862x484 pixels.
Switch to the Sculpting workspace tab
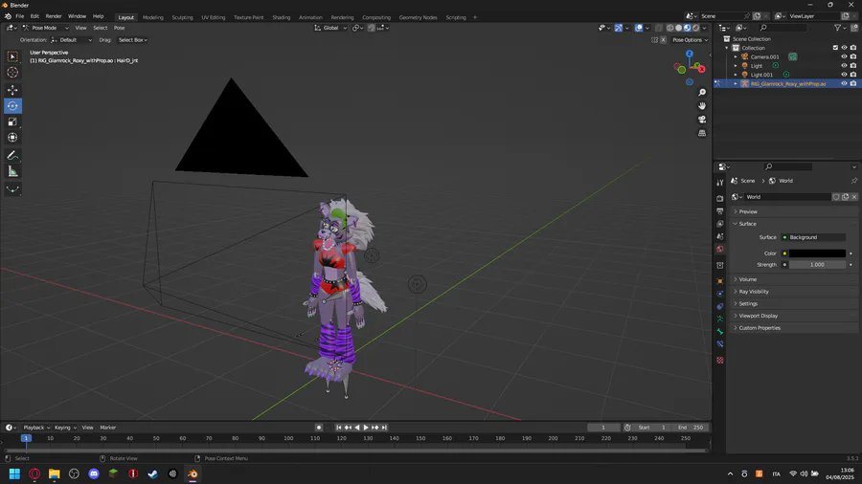pyautogui.click(x=182, y=17)
